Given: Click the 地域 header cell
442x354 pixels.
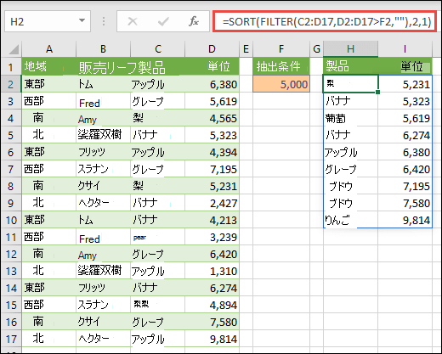Looking at the screenshot, I should click(49, 67).
